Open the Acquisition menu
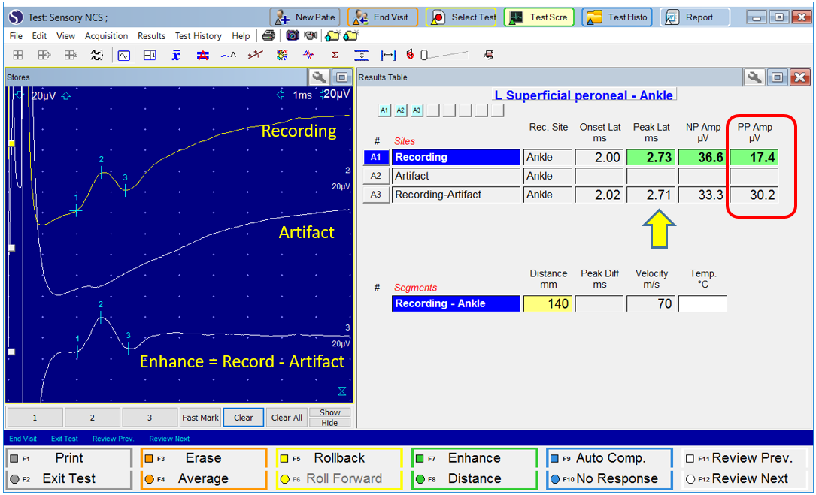The image size is (816, 495). 106,36
